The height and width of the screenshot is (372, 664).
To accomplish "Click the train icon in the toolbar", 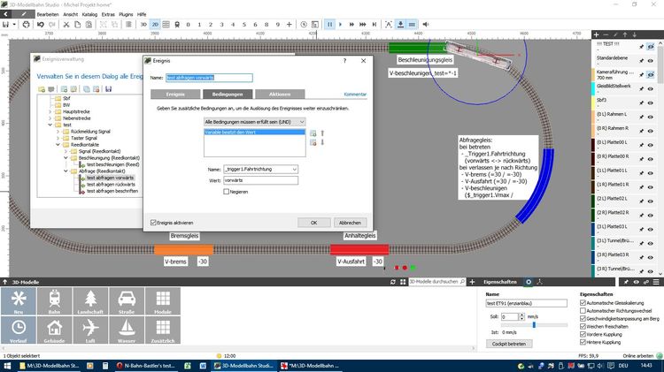I will pos(177,25).
